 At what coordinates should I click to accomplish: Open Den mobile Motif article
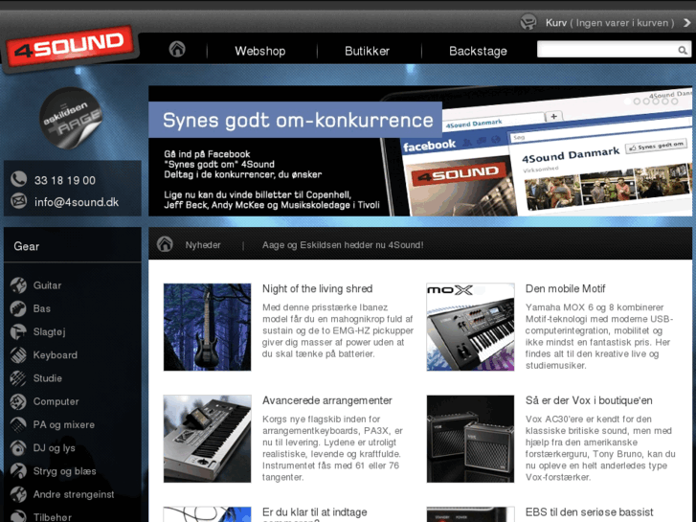tap(565, 288)
